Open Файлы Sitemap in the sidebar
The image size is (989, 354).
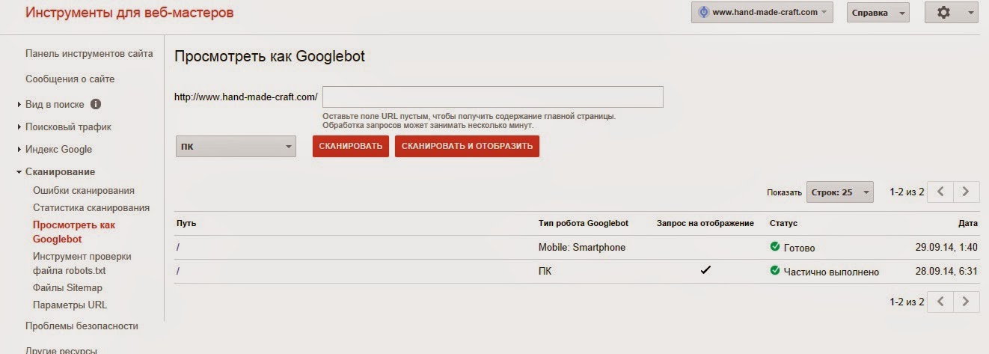(x=67, y=287)
